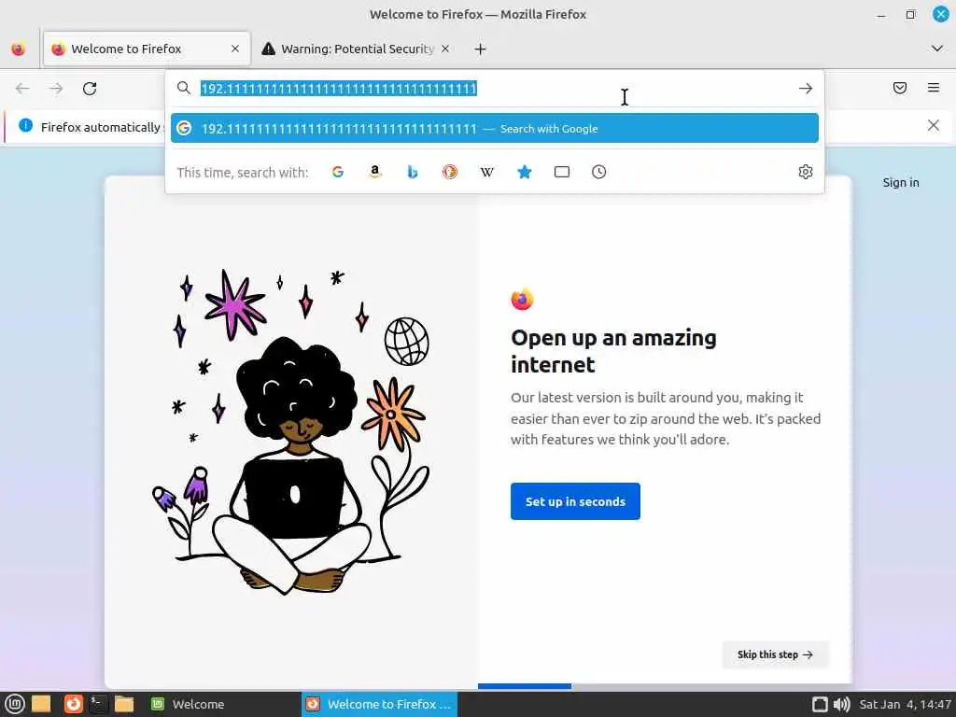Screen dimensions: 956x717
Task: Click the 'This time, search with:' label
Action: click(243, 173)
